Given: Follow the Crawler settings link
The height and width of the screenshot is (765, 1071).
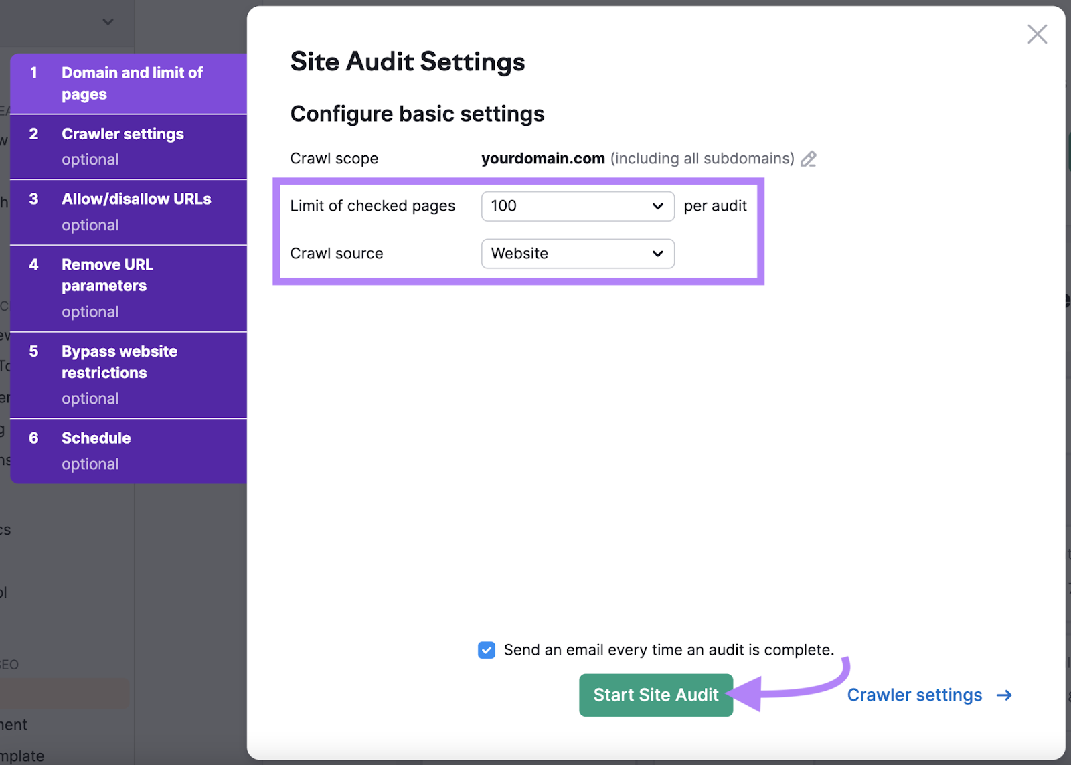Looking at the screenshot, I should coord(914,695).
